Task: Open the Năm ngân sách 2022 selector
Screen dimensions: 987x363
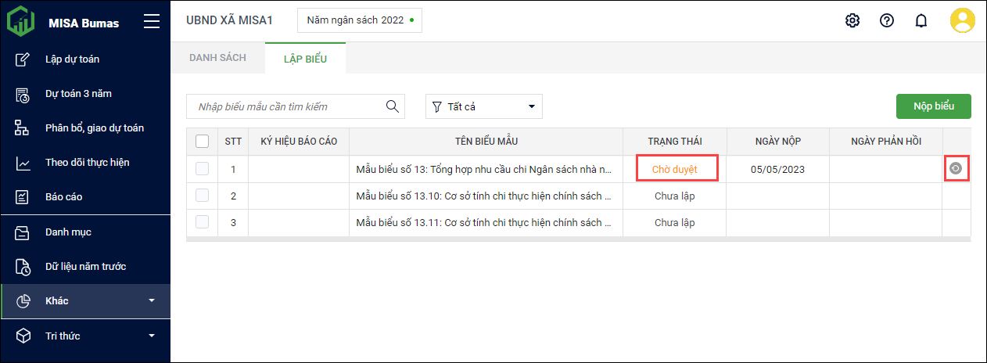Action: [x=359, y=20]
